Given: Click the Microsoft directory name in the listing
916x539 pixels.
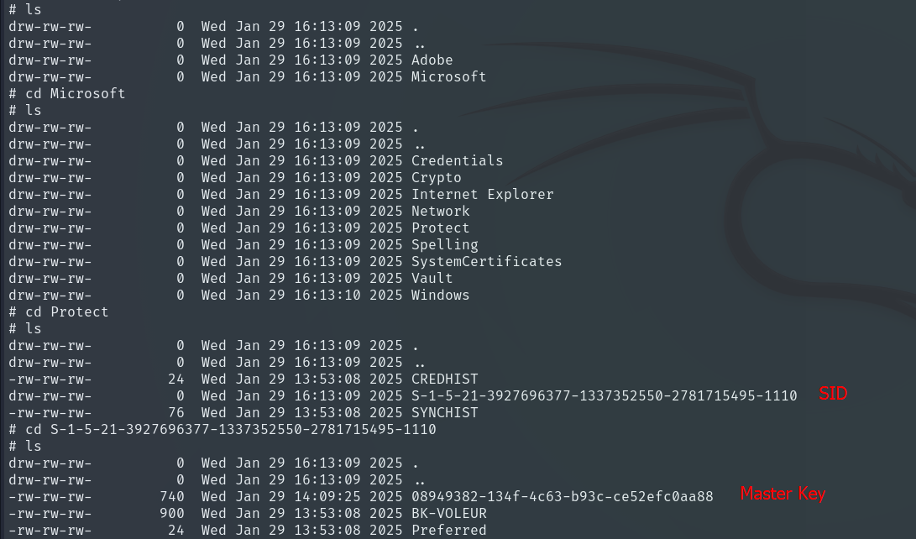Looking at the screenshot, I should coord(448,77).
